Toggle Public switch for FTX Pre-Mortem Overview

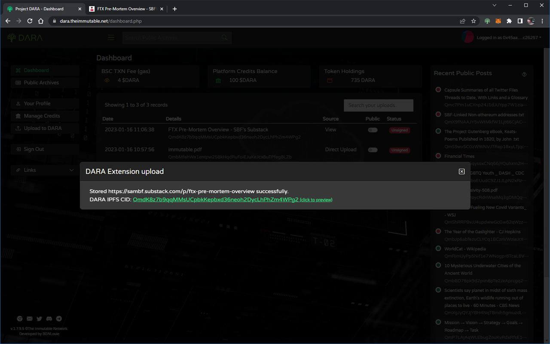pyautogui.click(x=373, y=130)
